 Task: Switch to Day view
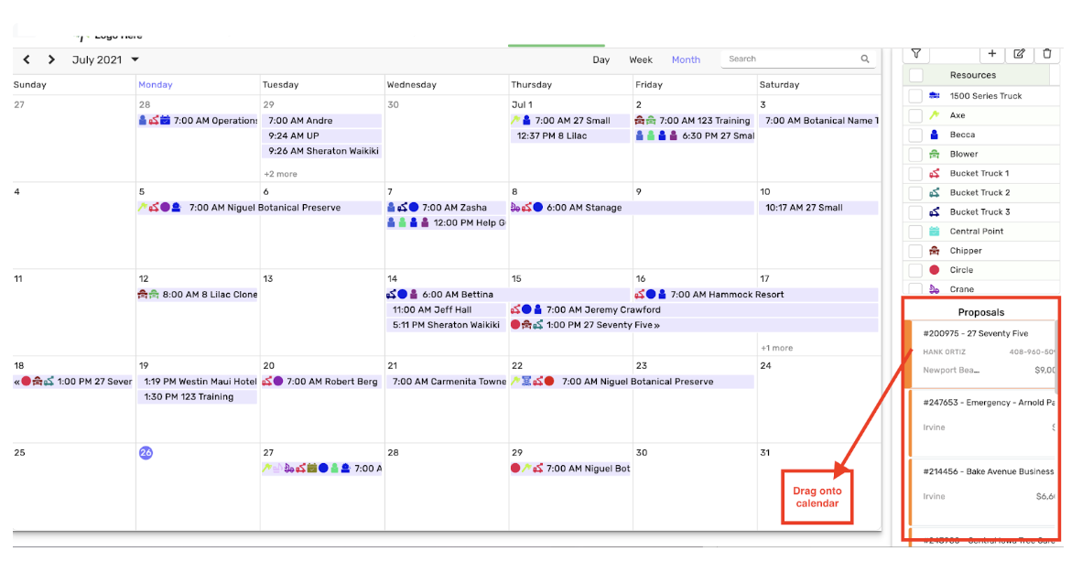click(x=601, y=59)
